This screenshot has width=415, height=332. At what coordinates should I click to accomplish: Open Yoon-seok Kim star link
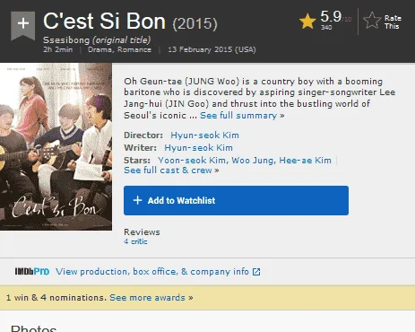tap(193, 161)
